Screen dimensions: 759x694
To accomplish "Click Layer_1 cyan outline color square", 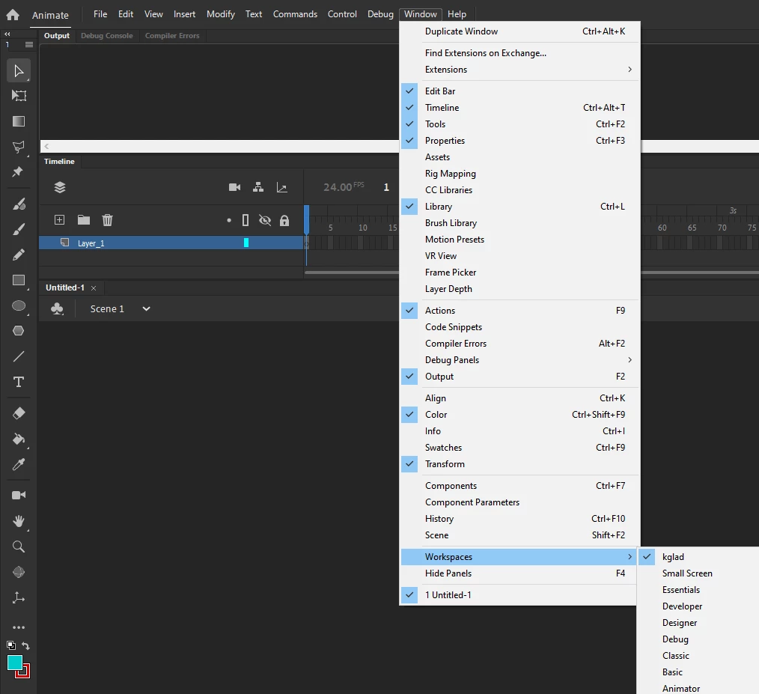I will (x=246, y=243).
